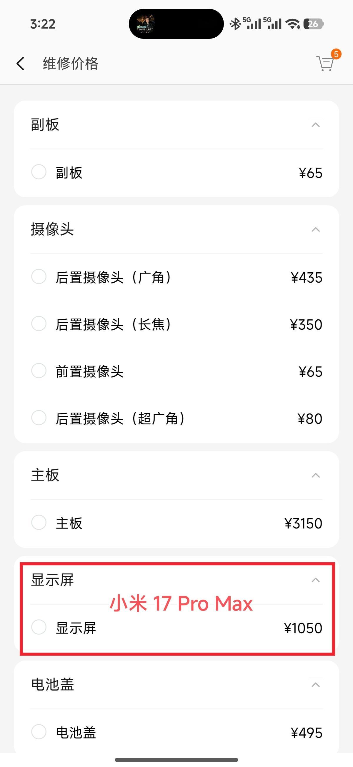Tap the Dynamic Island video thumbnail

point(145,24)
